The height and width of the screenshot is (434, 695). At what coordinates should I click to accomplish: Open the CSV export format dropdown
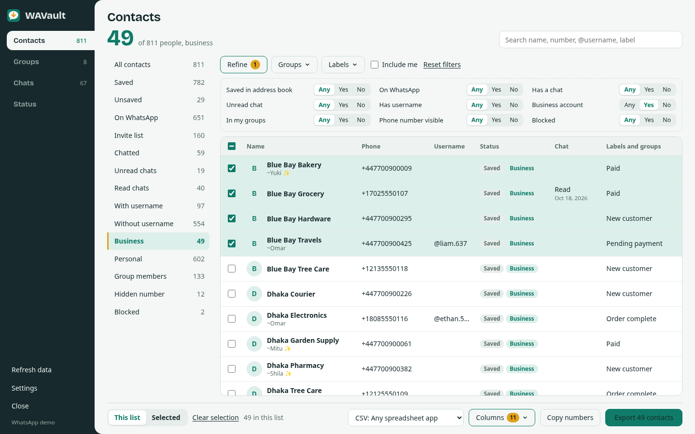[406, 418]
